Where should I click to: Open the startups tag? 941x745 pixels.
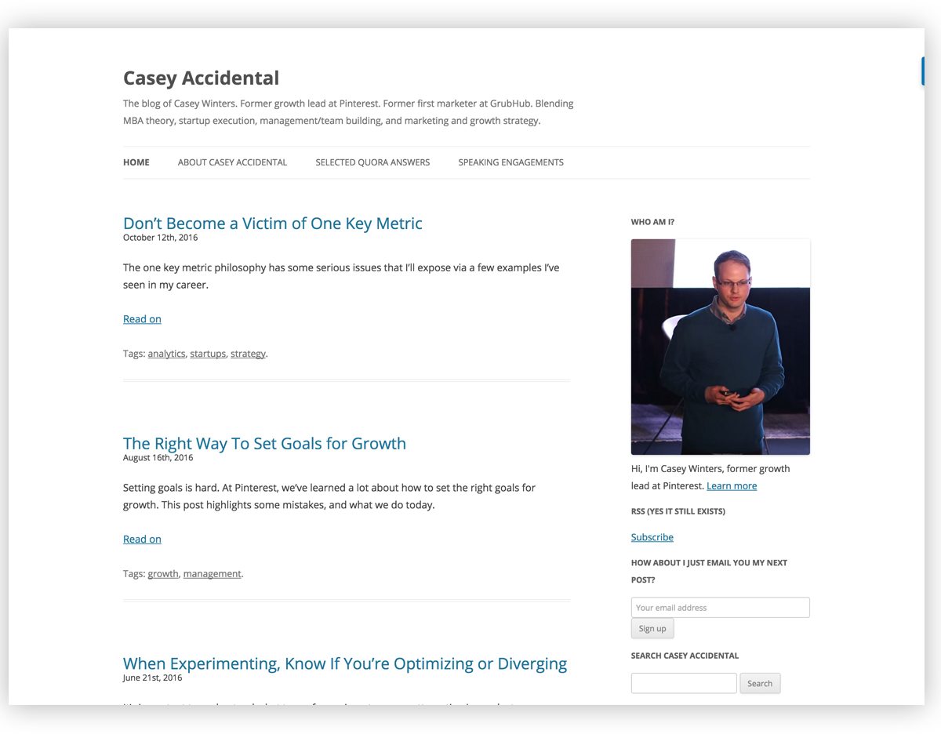pos(208,354)
